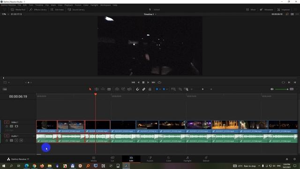The image size is (300, 169).
Task: Select the Dynamic Trim Mode tool
Action: coord(103,89)
